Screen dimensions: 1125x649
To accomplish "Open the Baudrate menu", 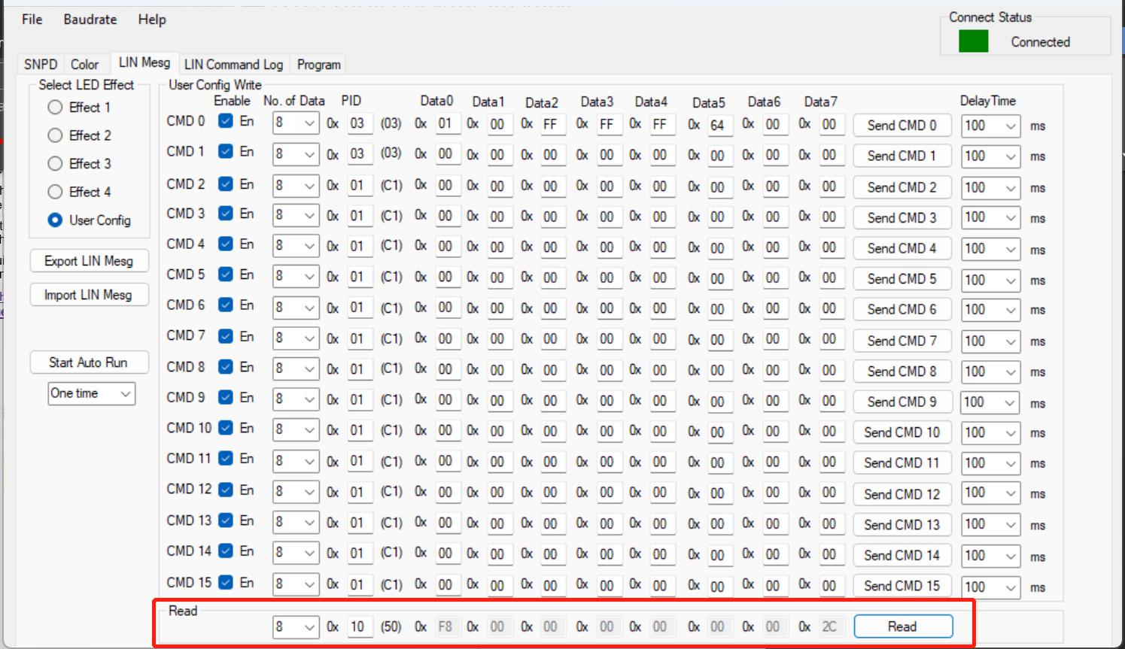I will (90, 20).
